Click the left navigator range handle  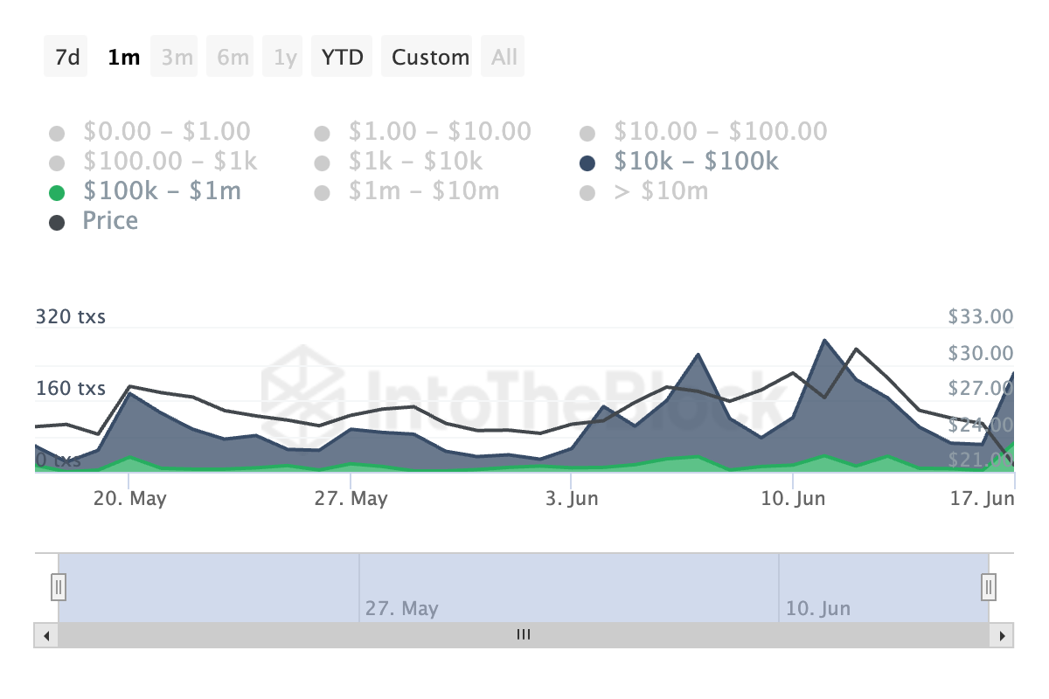[x=59, y=586]
